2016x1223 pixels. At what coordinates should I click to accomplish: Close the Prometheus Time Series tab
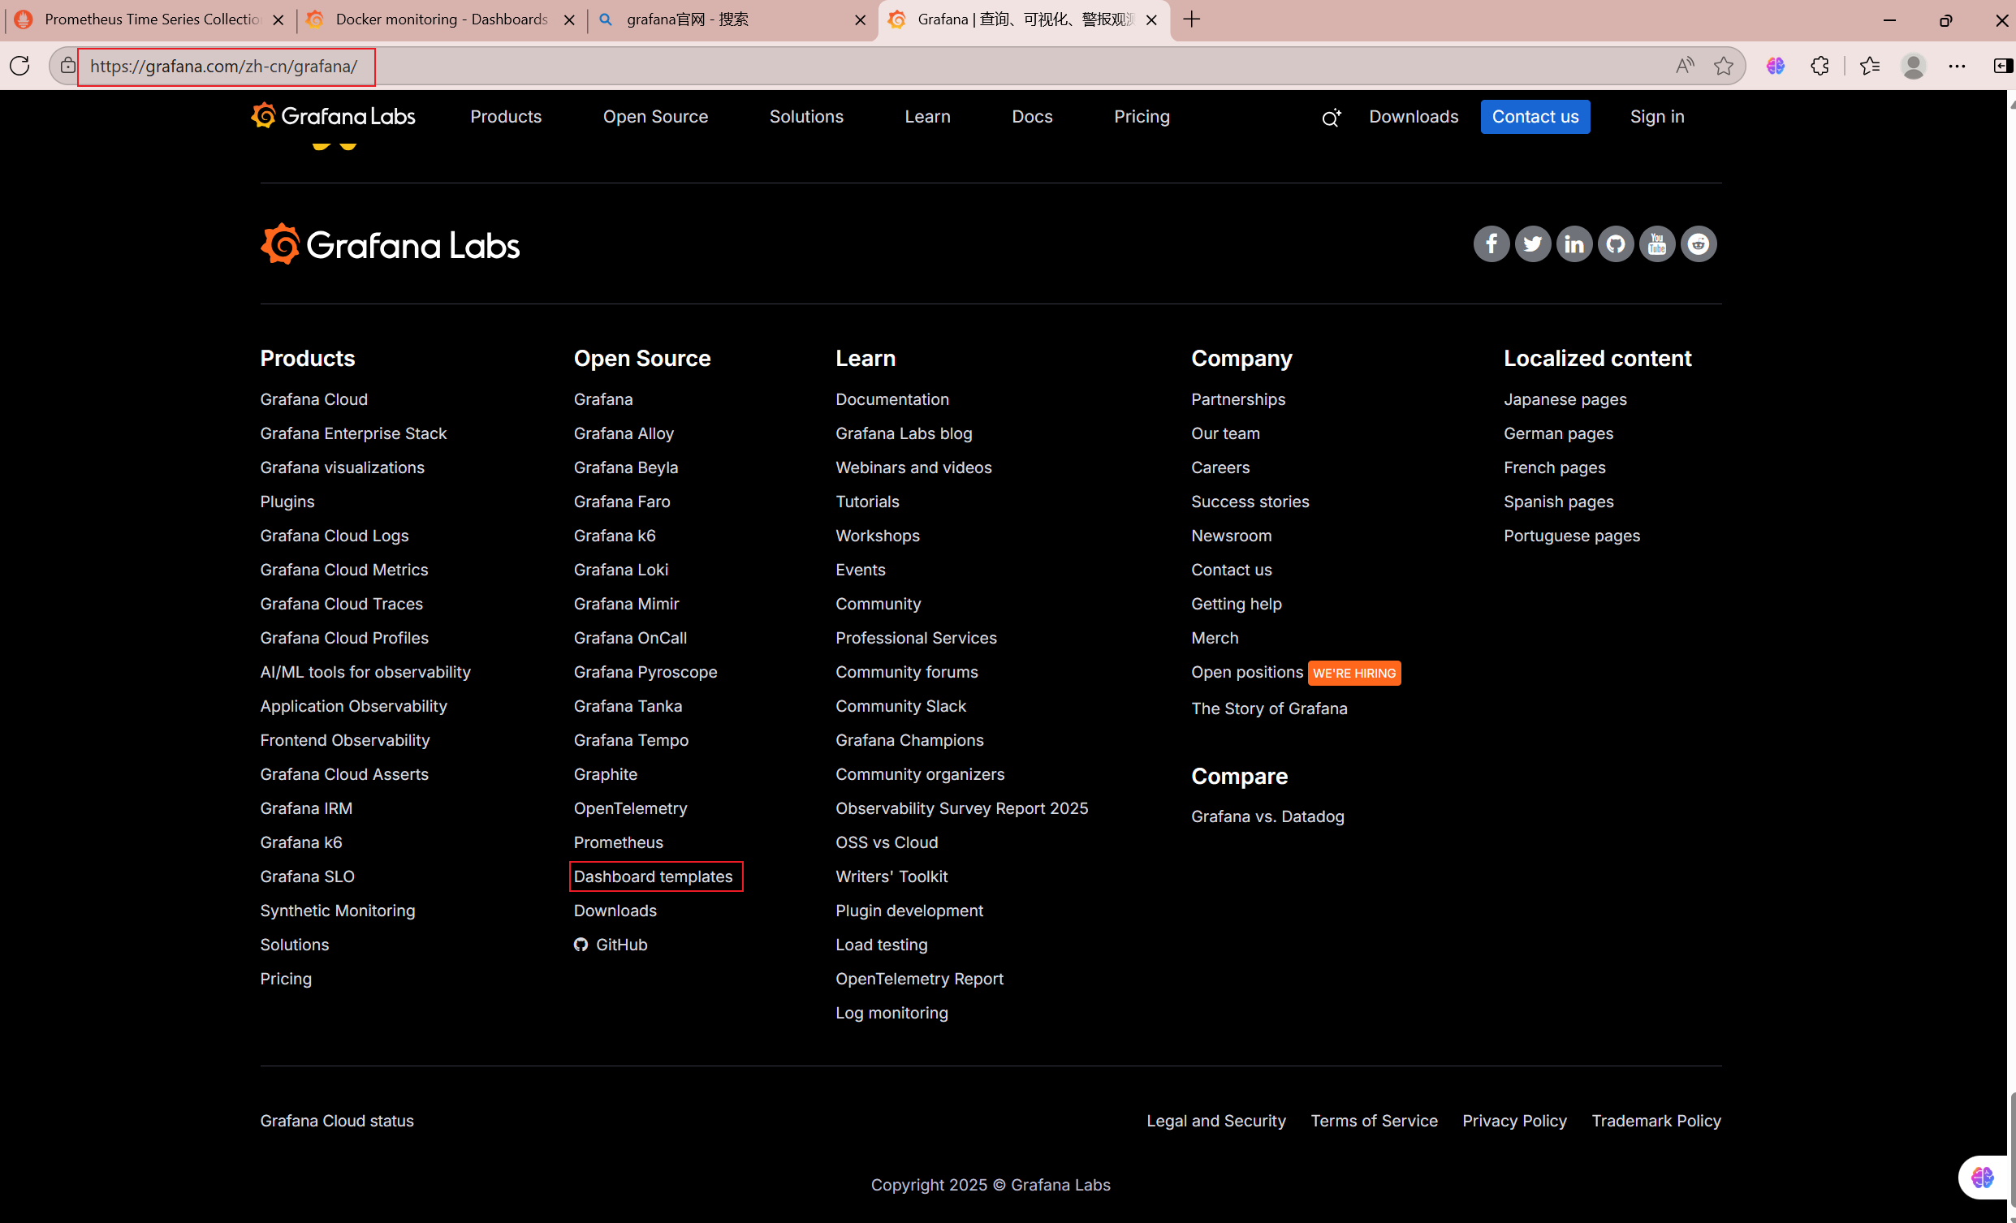[x=278, y=20]
